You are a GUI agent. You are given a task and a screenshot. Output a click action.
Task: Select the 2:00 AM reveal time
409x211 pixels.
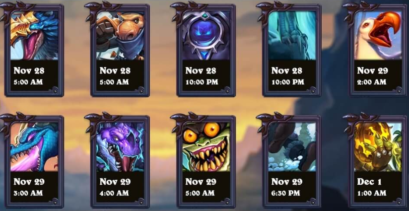372,82
